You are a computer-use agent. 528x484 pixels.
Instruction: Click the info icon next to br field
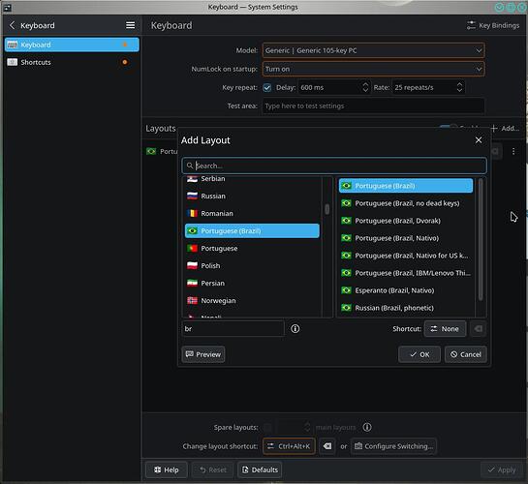[295, 328]
